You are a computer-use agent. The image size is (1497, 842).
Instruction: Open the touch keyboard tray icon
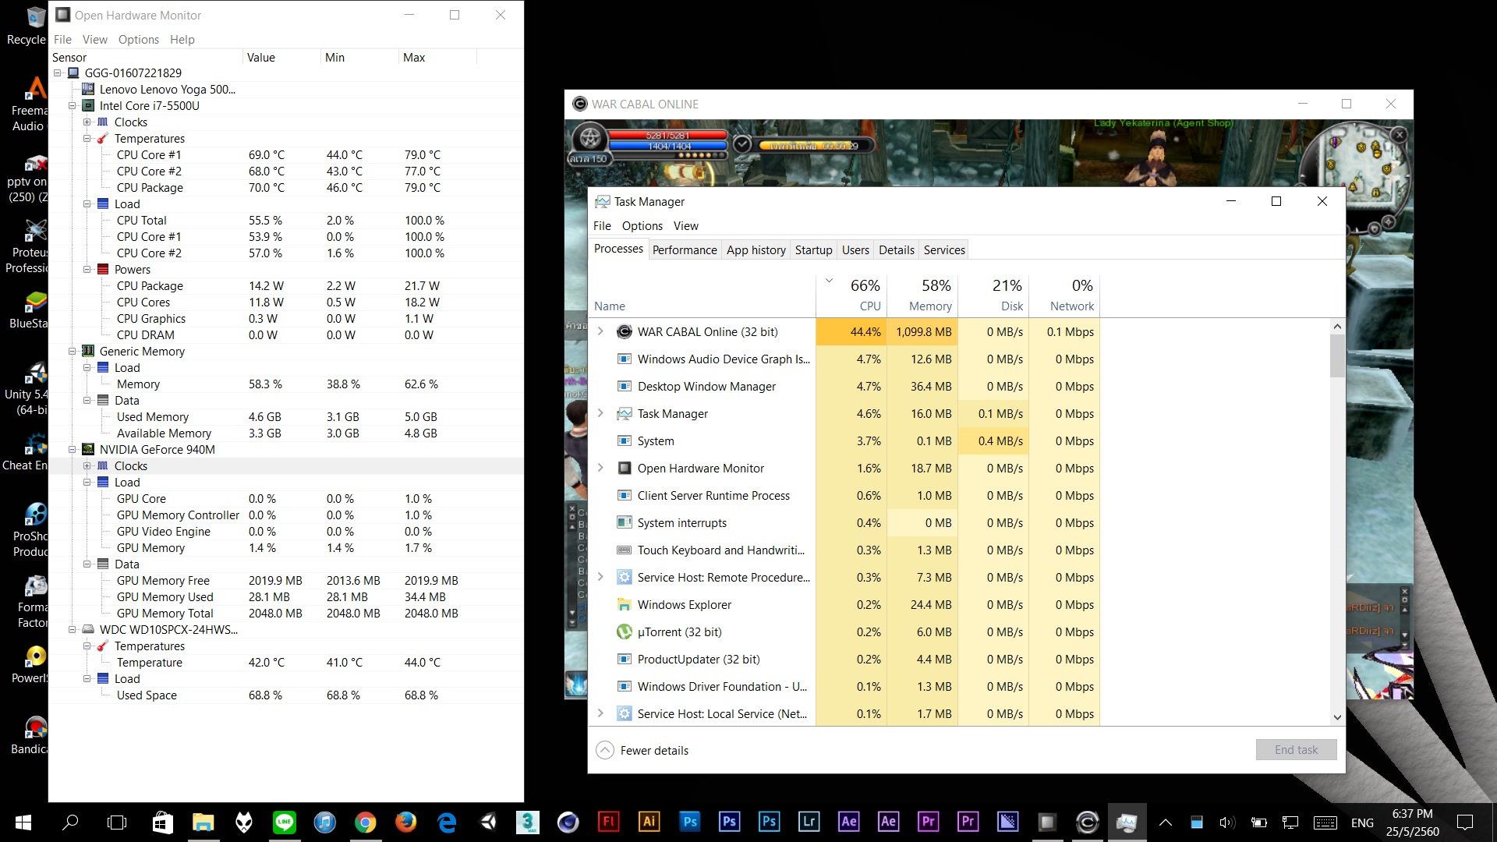click(1325, 823)
